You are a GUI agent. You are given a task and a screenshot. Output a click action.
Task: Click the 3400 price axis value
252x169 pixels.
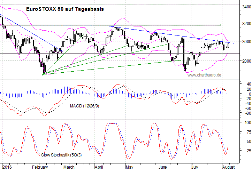247,7
